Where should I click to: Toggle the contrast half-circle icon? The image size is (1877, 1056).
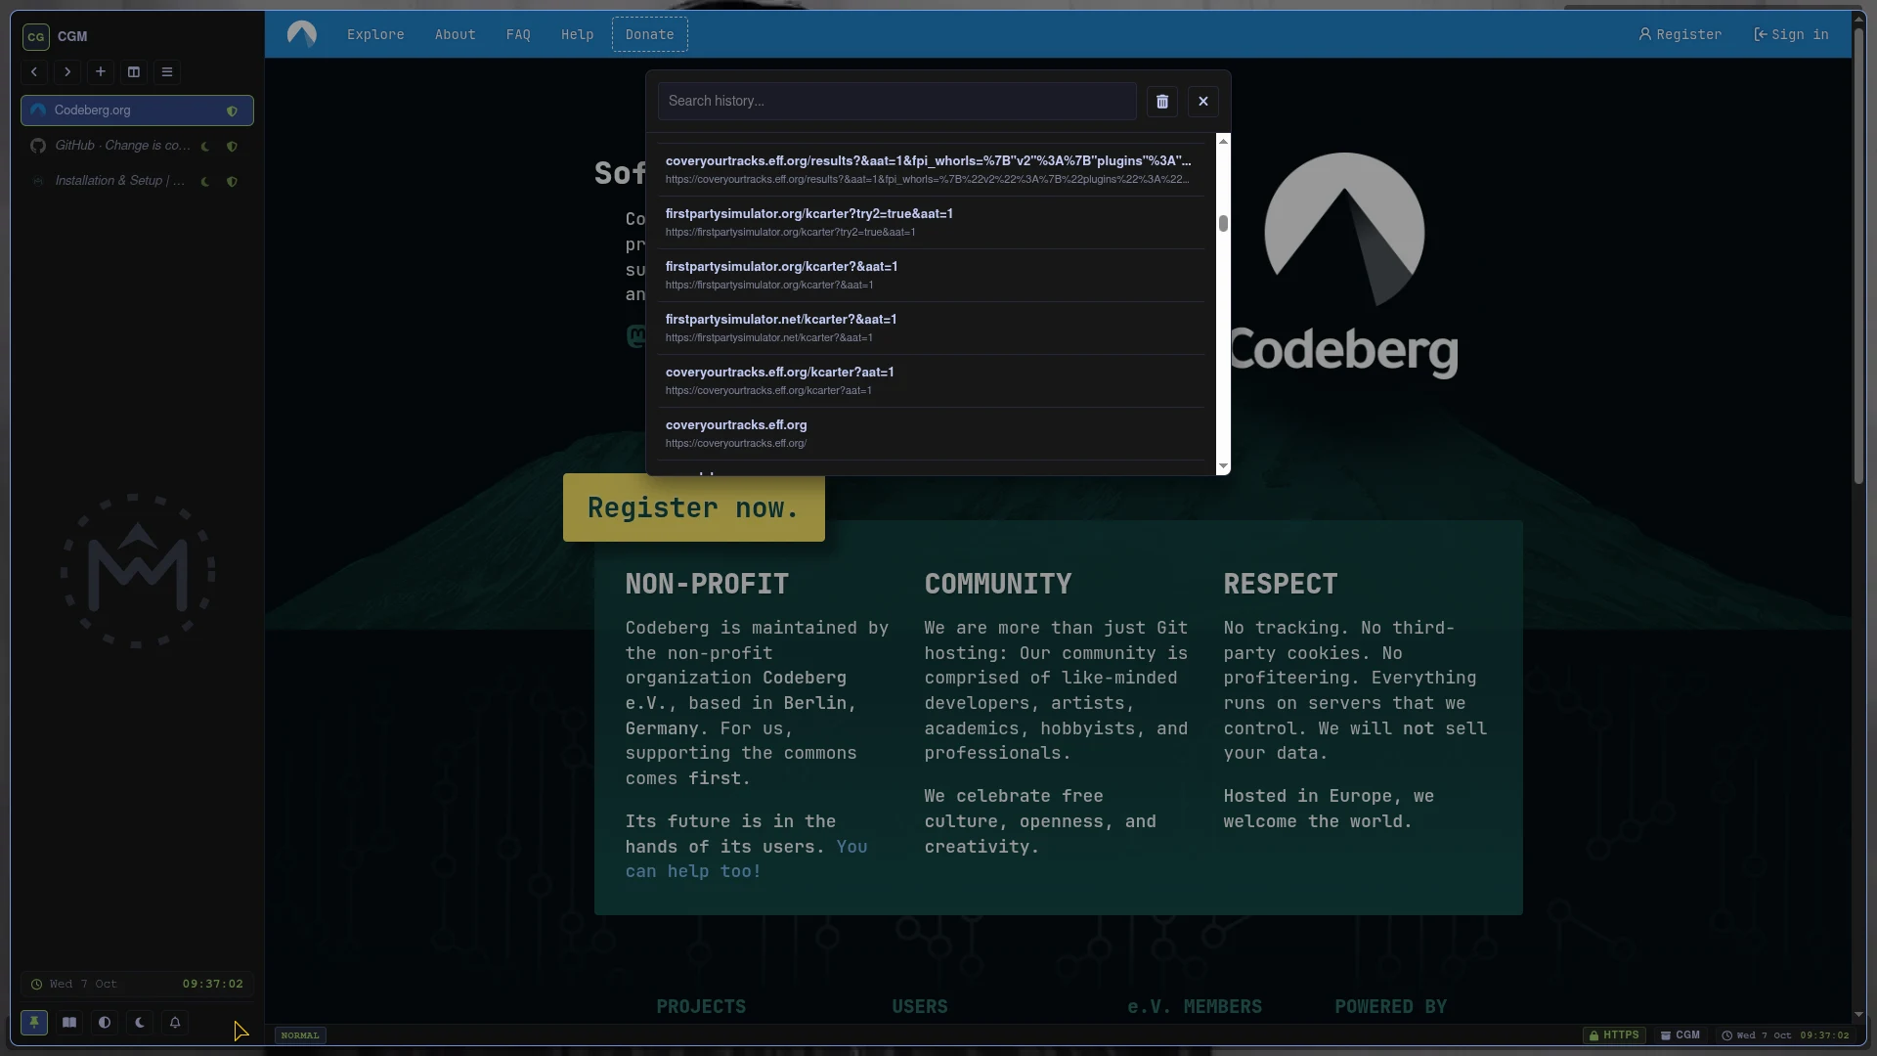pyautogui.click(x=105, y=1023)
